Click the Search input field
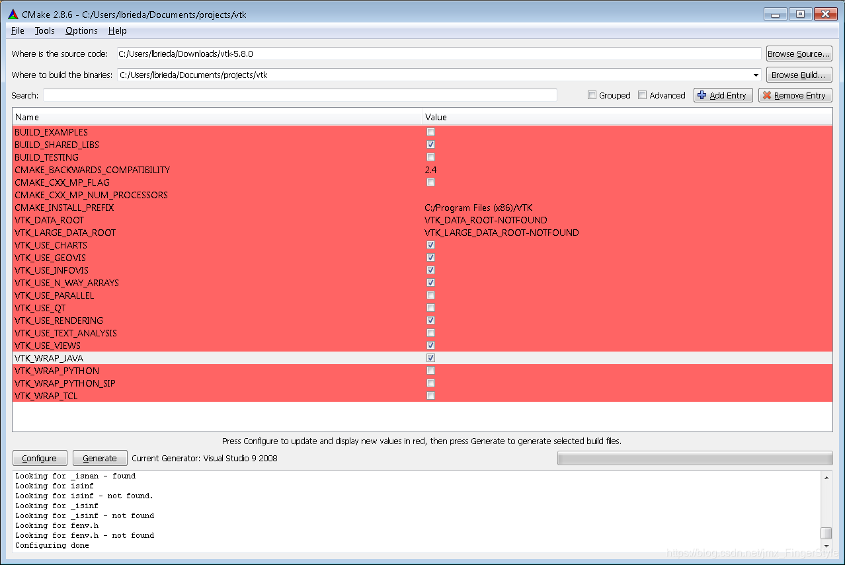Screen dimensions: 845x565 point(300,95)
